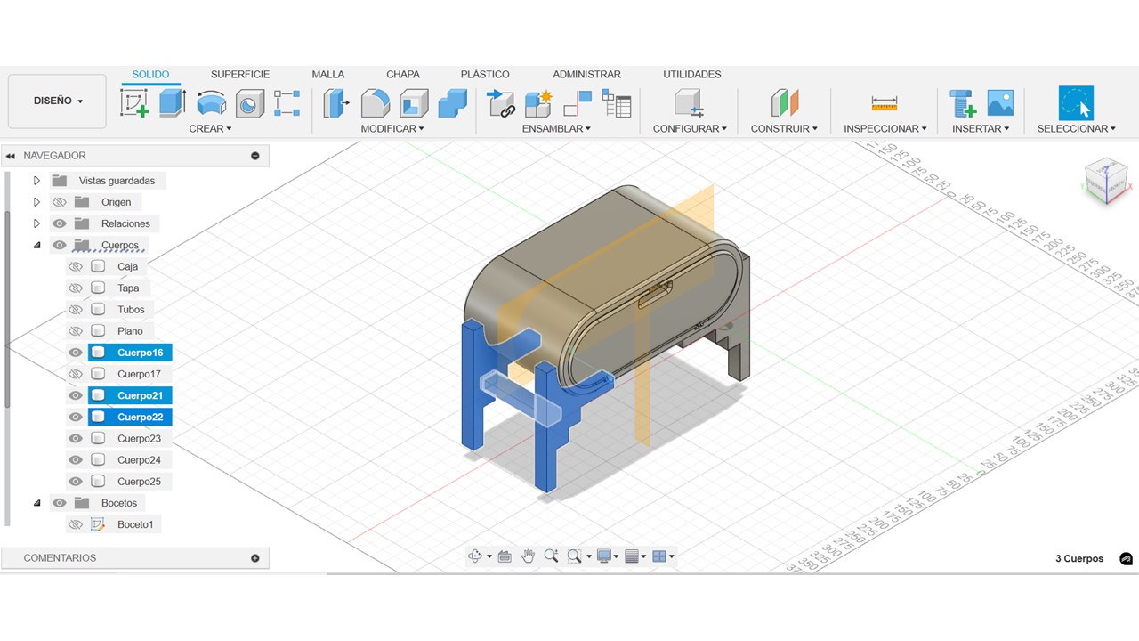The width and height of the screenshot is (1139, 641).
Task: Choose the Revolve tool icon
Action: [x=211, y=103]
